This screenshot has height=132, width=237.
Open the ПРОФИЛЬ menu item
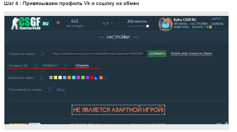click(x=180, y=24)
